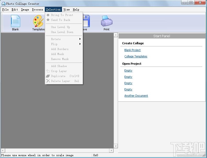The height and width of the screenshot is (158, 207).
Task: Click the Duplicate layer icon
Action: (x=48, y=76)
